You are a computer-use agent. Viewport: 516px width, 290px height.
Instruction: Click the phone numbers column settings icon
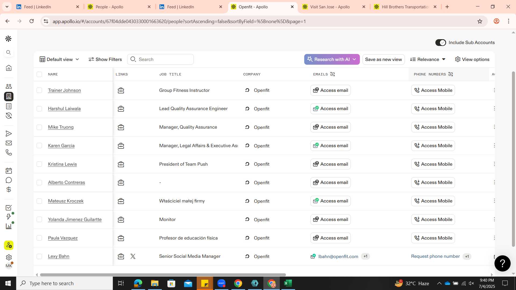click(x=451, y=74)
